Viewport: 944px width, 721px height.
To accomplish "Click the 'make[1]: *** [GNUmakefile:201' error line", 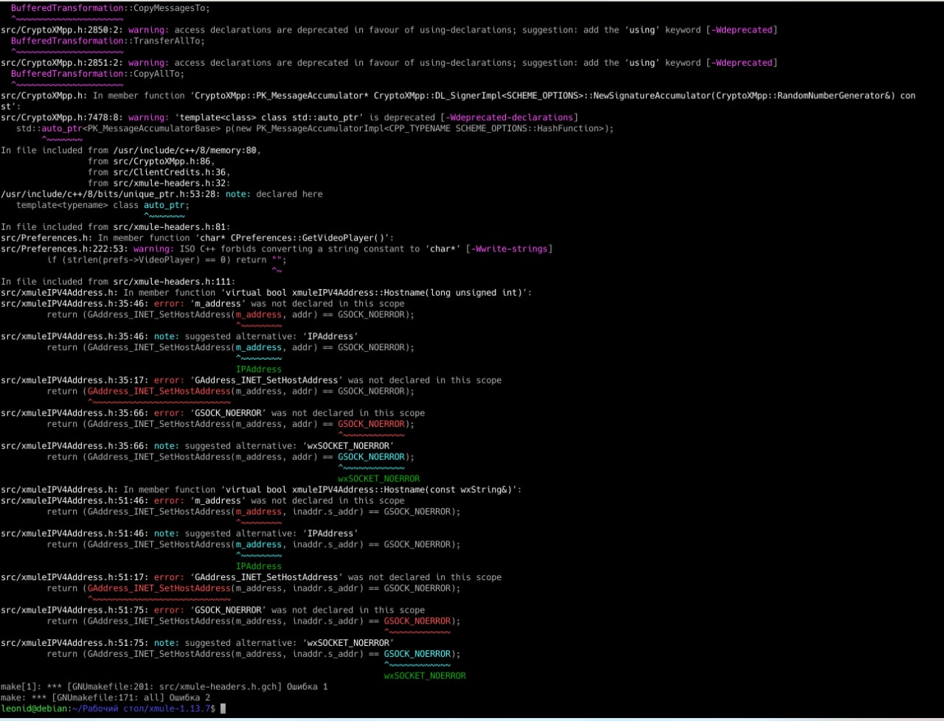I will click(x=164, y=687).
